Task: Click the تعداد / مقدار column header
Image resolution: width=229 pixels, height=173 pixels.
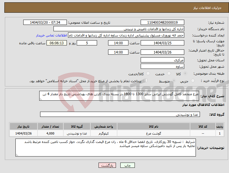Action: click(50, 126)
